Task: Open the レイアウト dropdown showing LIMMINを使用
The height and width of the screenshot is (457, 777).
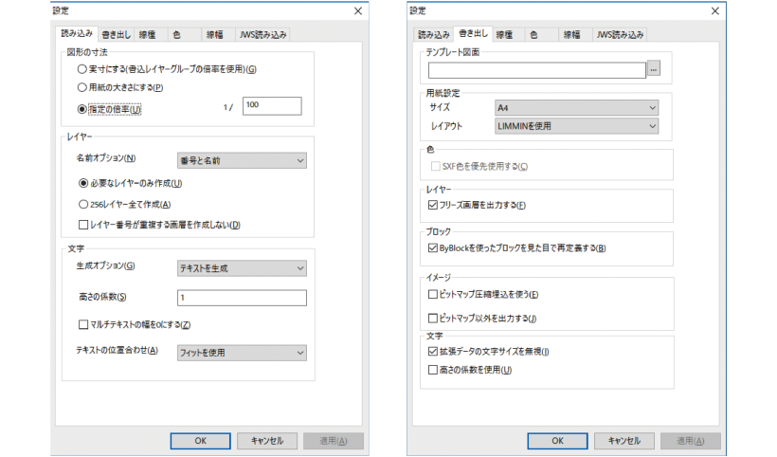Action: 576,126
